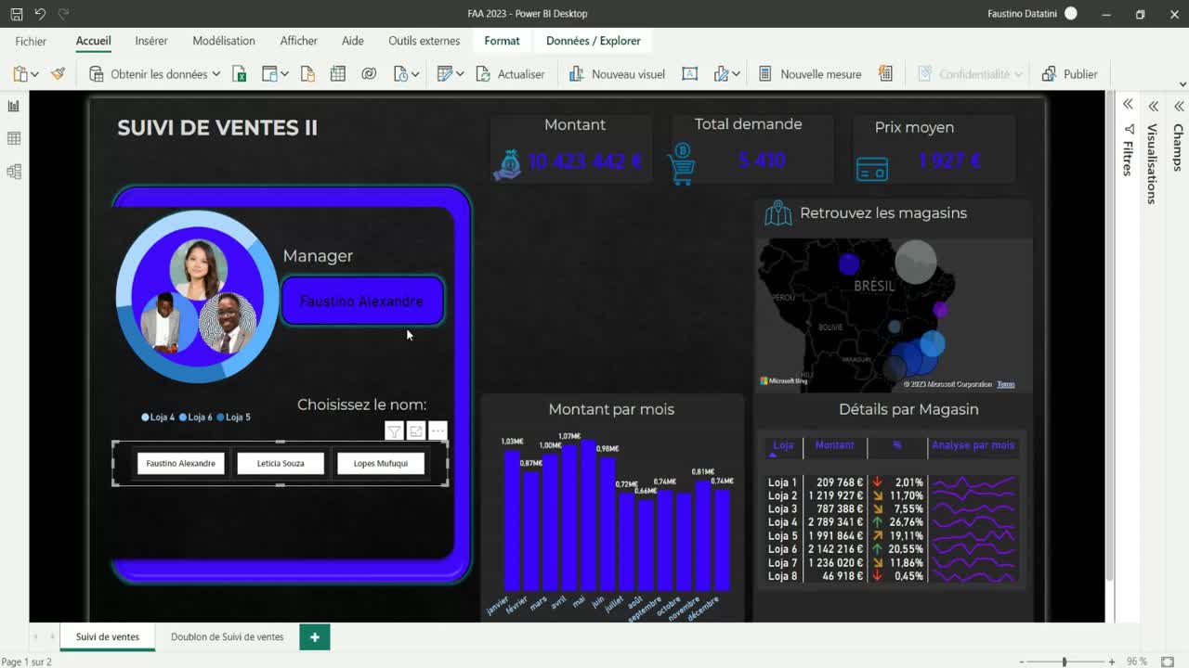Viewport: 1189px width, 668px height.
Task: Click the filter icon above the slicer
Action: coord(394,431)
